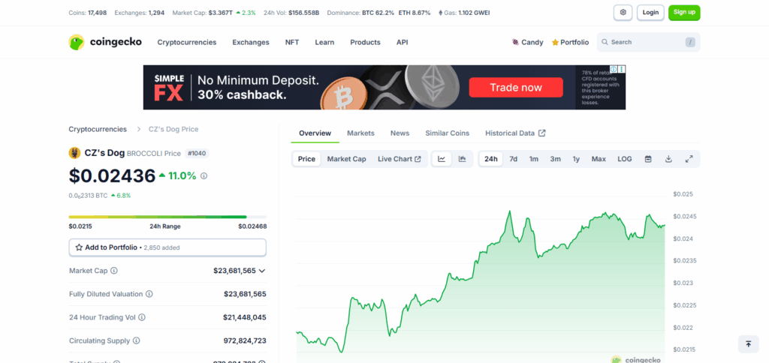
Task: Open Live Chart external link
Action: point(400,159)
